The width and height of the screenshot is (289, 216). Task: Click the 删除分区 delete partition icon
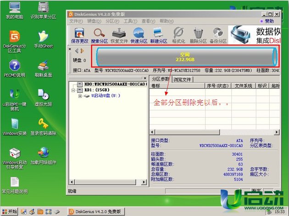(198, 36)
